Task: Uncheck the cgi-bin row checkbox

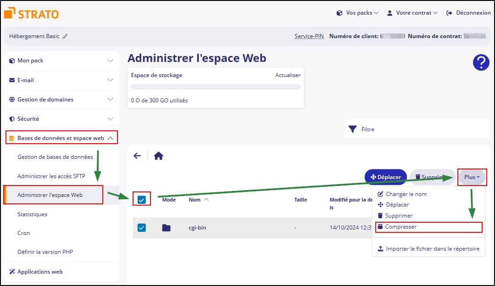Action: click(142, 228)
